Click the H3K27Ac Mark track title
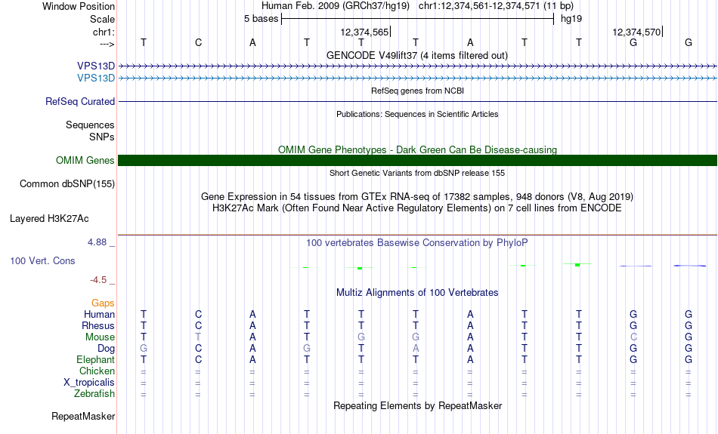 417,208
